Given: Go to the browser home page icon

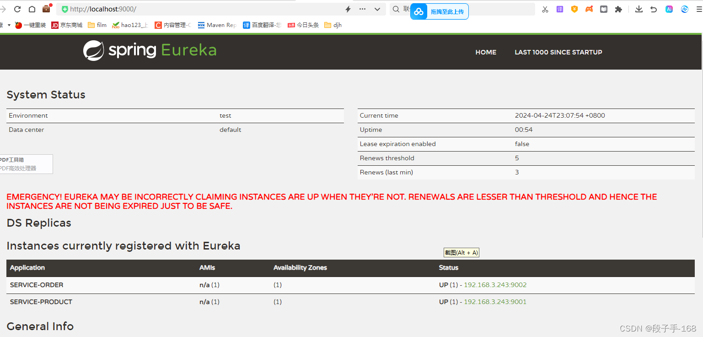Looking at the screenshot, I should coord(32,9).
